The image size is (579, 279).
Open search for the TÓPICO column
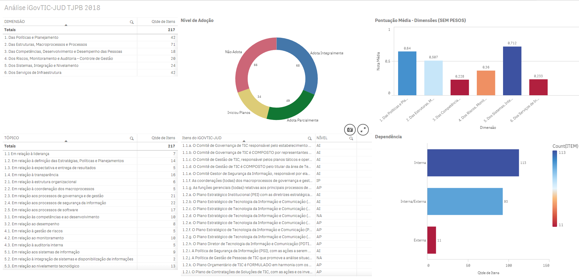point(132,138)
